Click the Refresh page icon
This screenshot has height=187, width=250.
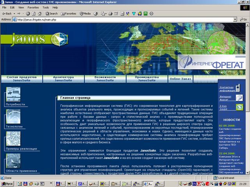click(x=34, y=14)
